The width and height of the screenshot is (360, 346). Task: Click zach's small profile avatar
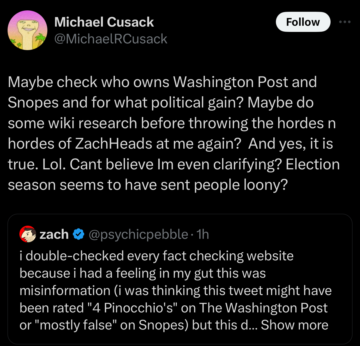28,234
